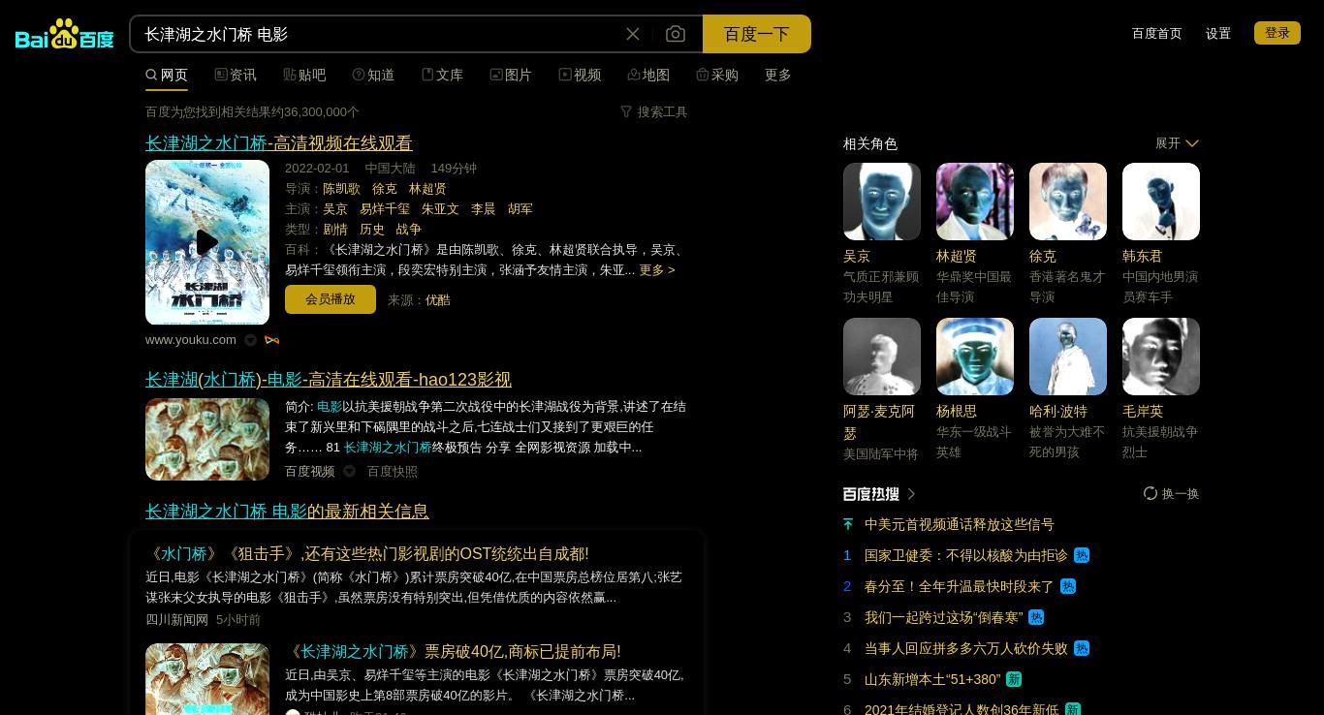Switch to the 采购 tab

point(717,75)
